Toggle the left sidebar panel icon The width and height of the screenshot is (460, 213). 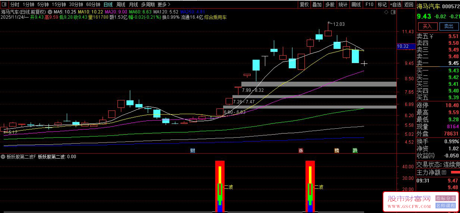pos(5,5)
